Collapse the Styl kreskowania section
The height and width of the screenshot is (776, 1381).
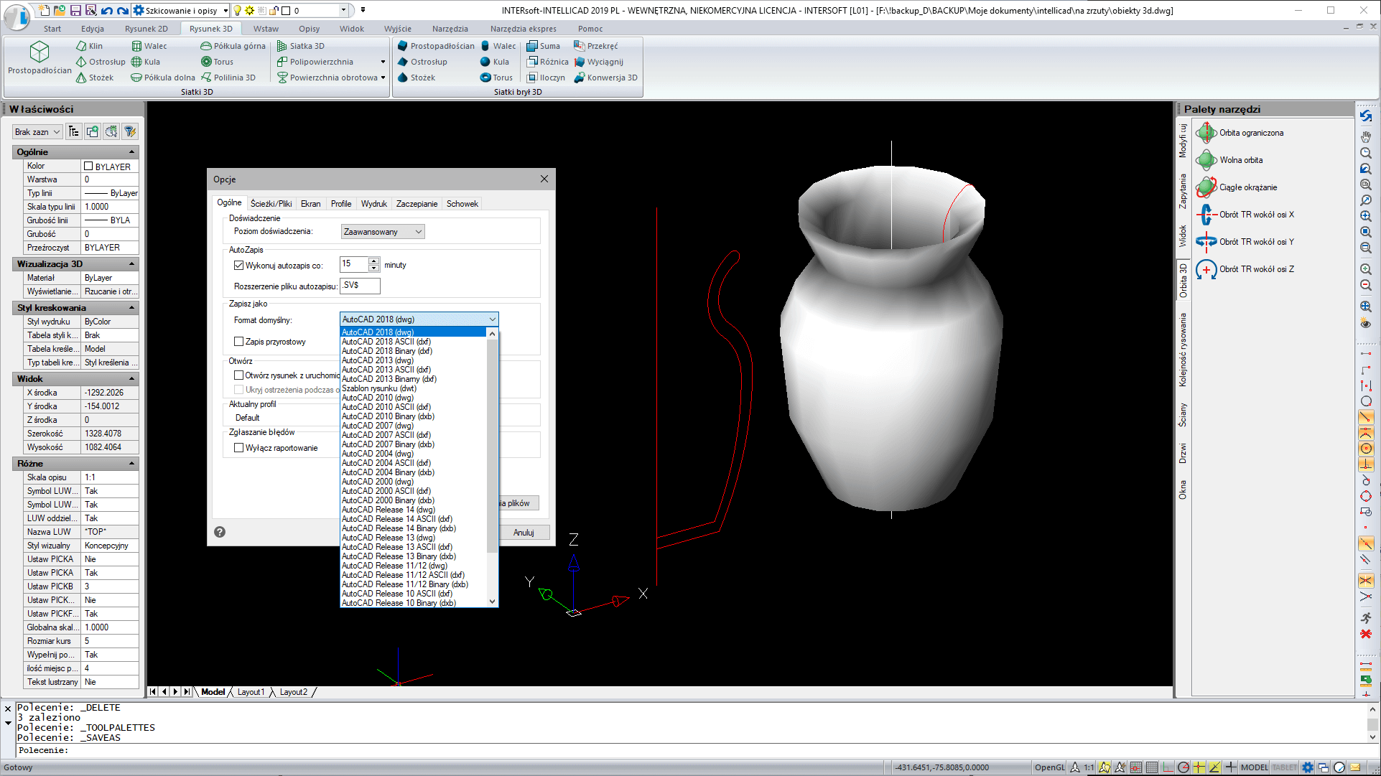tap(131, 308)
